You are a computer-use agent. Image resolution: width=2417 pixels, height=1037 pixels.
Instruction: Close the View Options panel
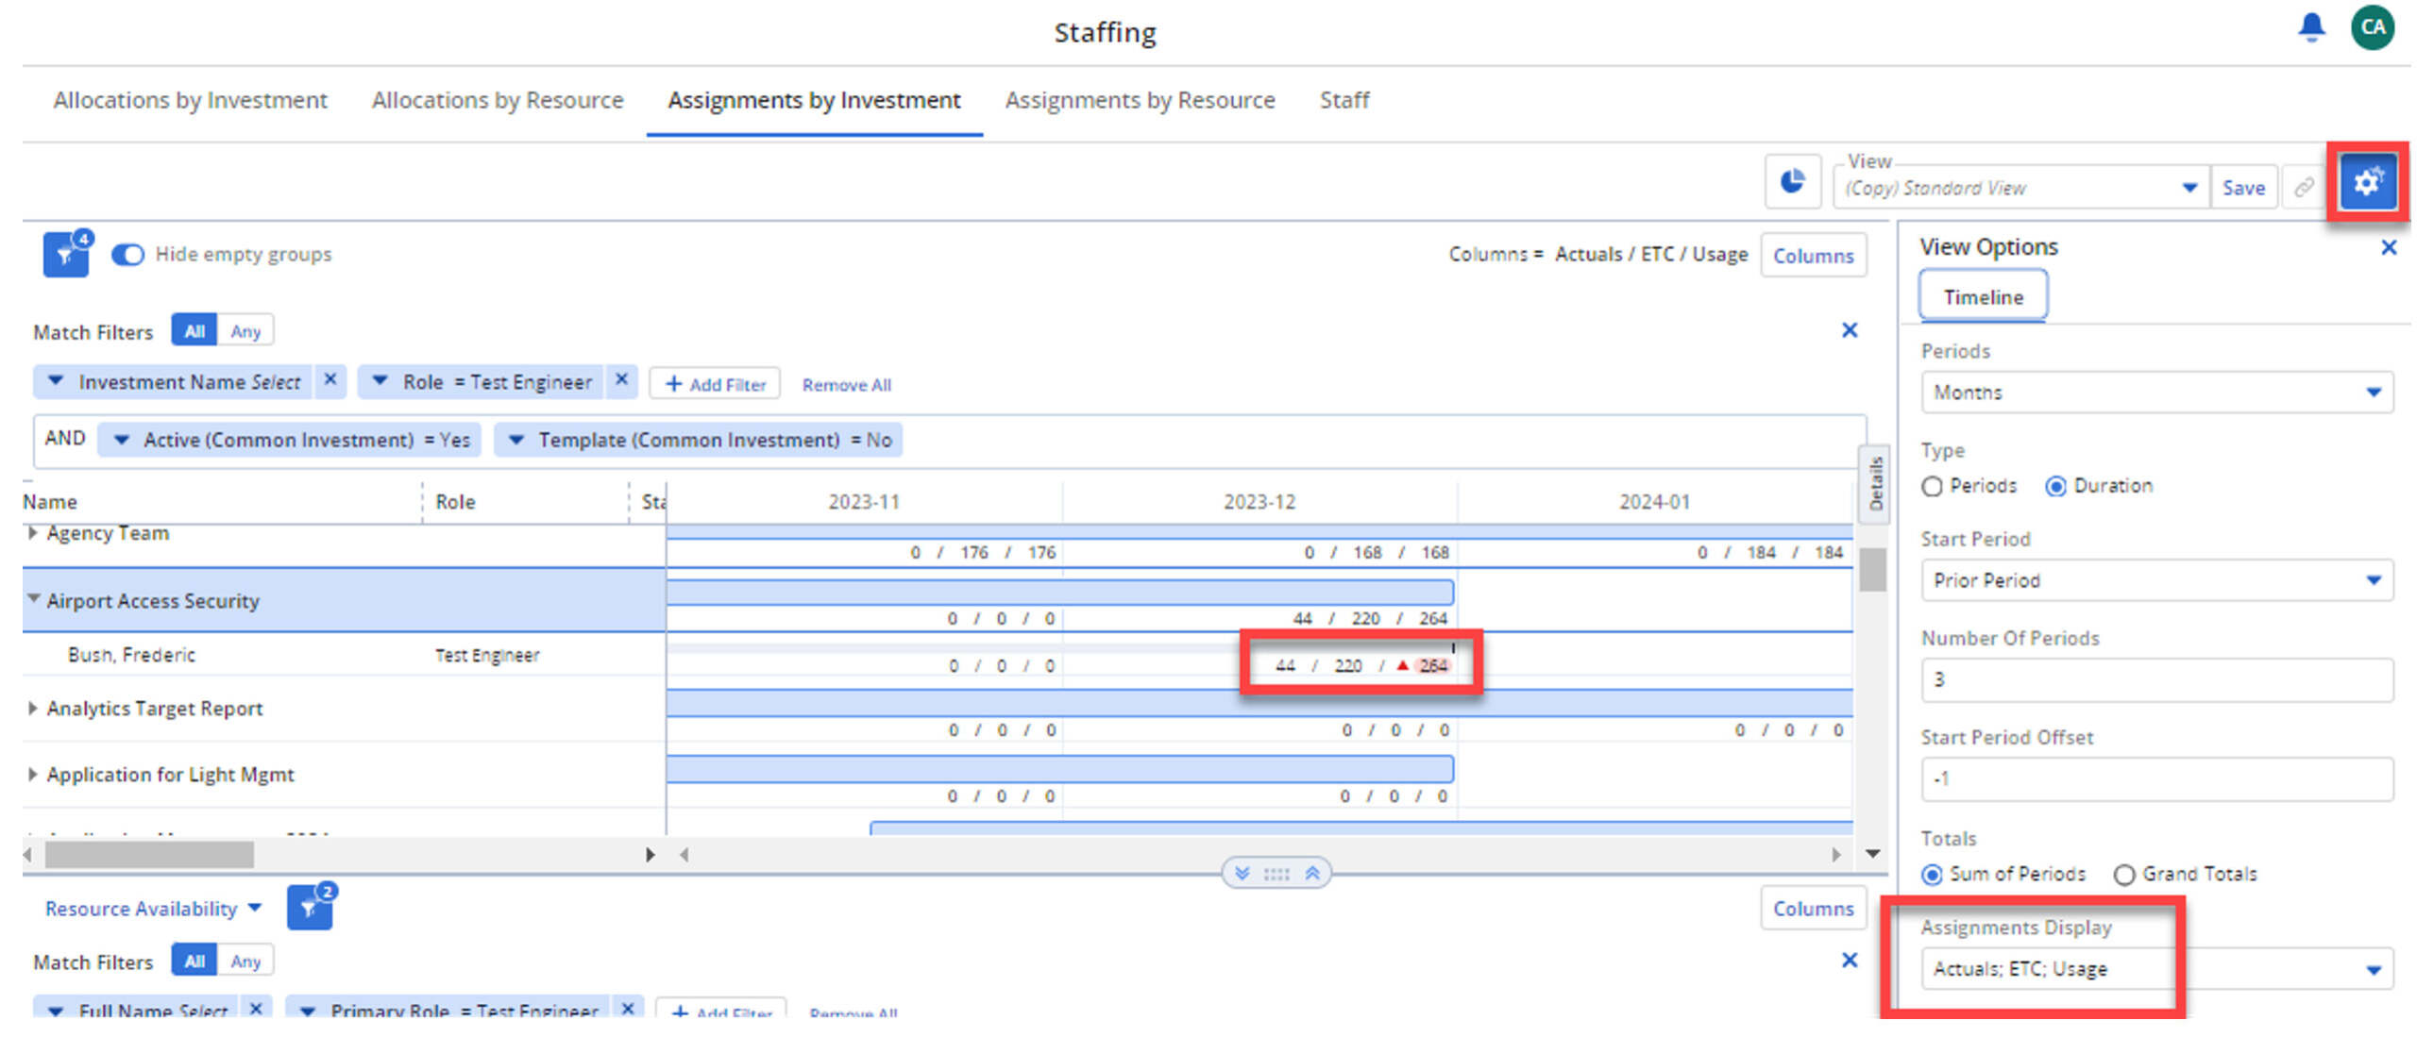pos(2389,247)
